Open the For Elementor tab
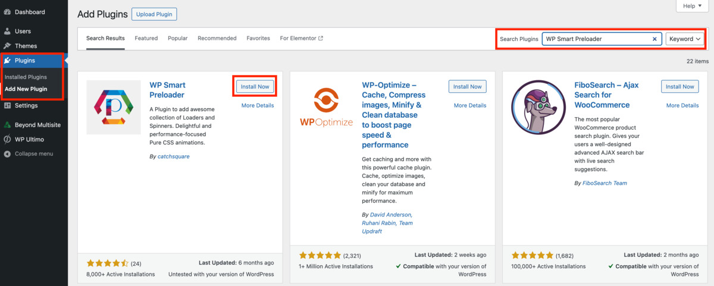The image size is (714, 286). 302,38
